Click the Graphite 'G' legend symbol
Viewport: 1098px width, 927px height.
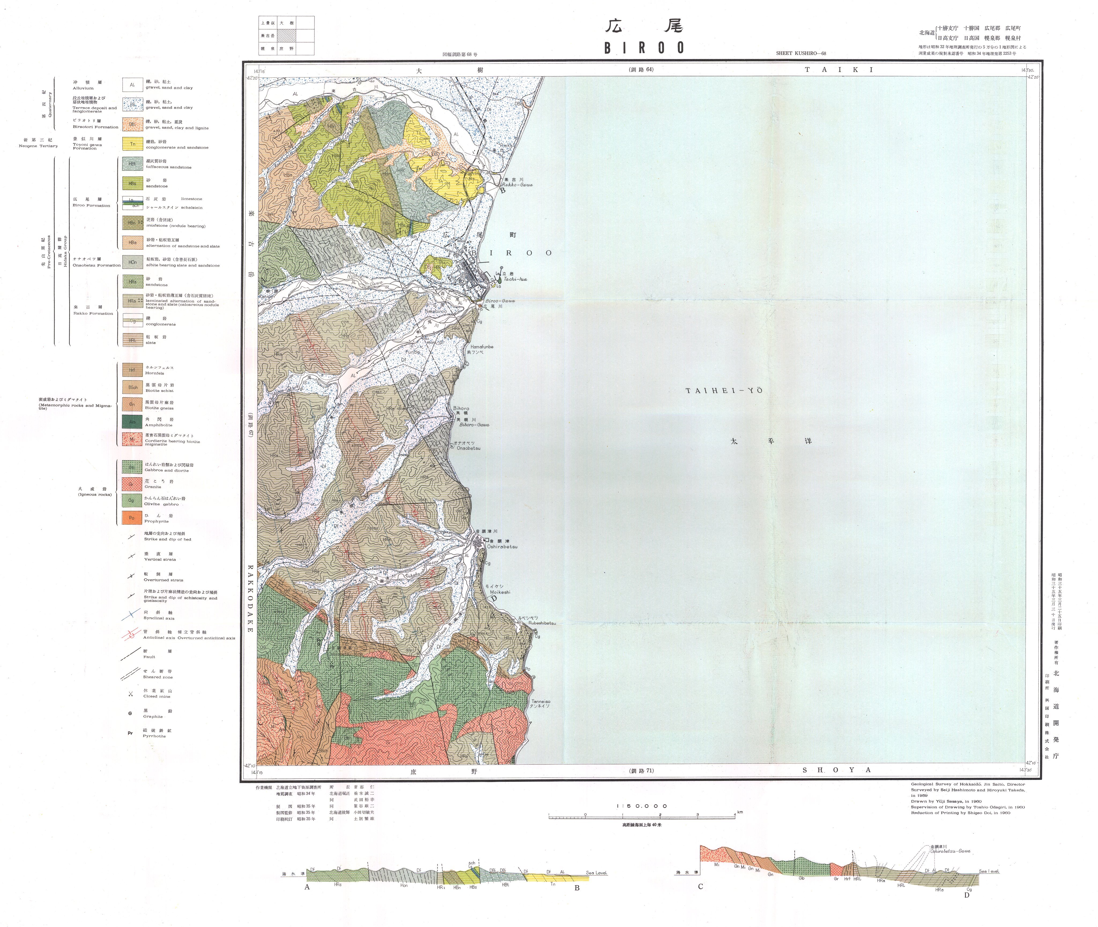tap(130, 714)
